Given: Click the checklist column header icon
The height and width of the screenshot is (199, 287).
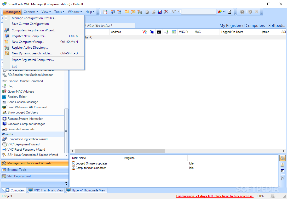Looking at the screenshot, I should pos(174,32).
